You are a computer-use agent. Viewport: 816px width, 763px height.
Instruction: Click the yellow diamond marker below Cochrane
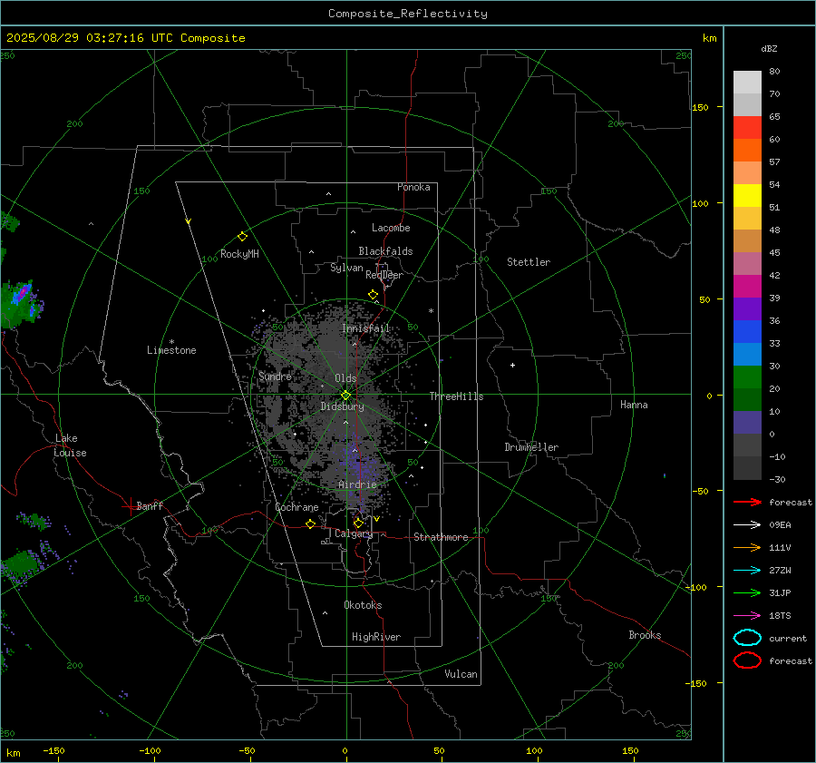[x=310, y=523]
